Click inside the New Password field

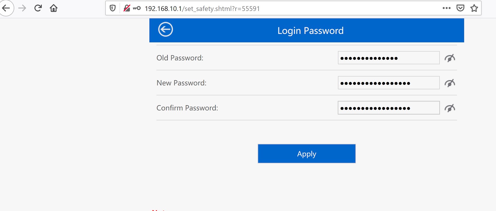coord(388,83)
